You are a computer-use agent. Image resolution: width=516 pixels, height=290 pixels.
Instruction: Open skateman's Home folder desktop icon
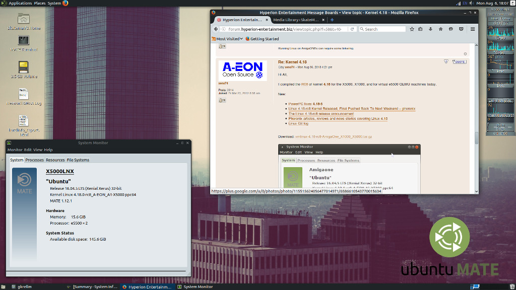click(24, 22)
